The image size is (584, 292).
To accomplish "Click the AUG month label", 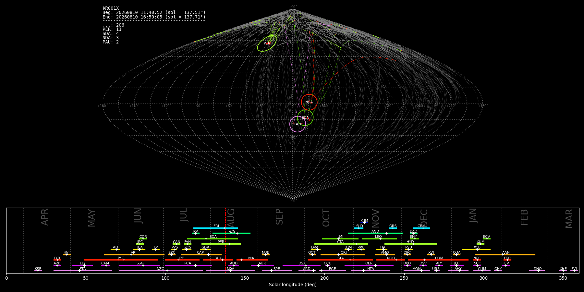I will click(x=231, y=217).
